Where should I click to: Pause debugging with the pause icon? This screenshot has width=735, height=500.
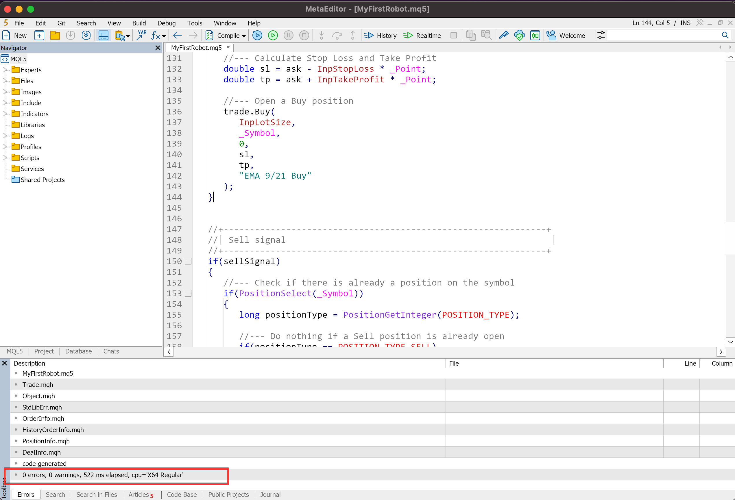pos(289,35)
